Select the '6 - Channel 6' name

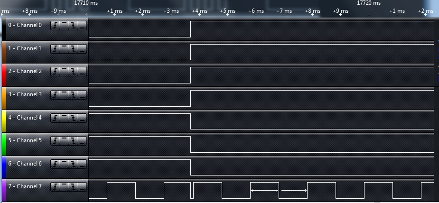(x=25, y=164)
